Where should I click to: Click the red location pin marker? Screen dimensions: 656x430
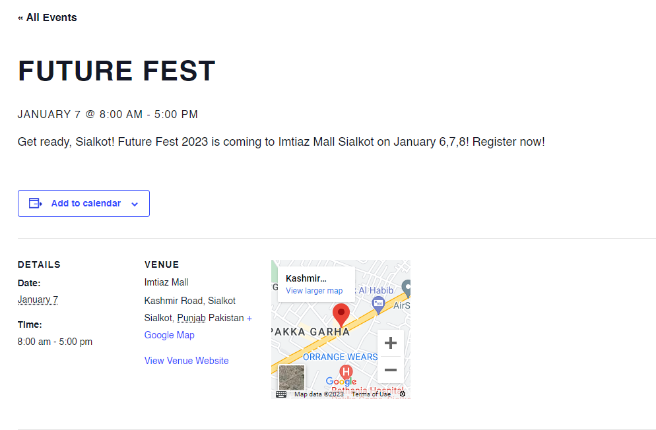coord(341,315)
